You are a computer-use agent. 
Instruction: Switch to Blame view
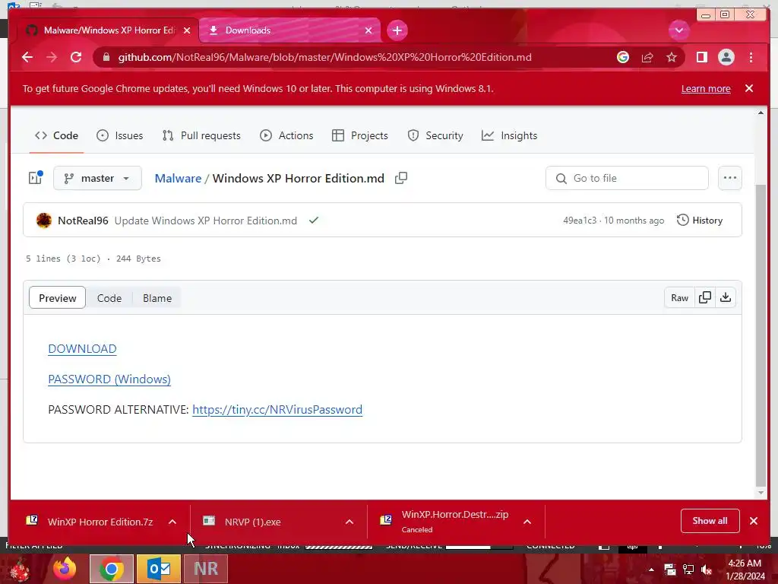coord(157,298)
